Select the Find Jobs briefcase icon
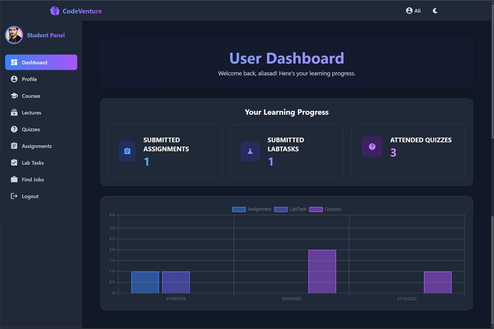Image resolution: width=494 pixels, height=329 pixels. click(x=14, y=179)
